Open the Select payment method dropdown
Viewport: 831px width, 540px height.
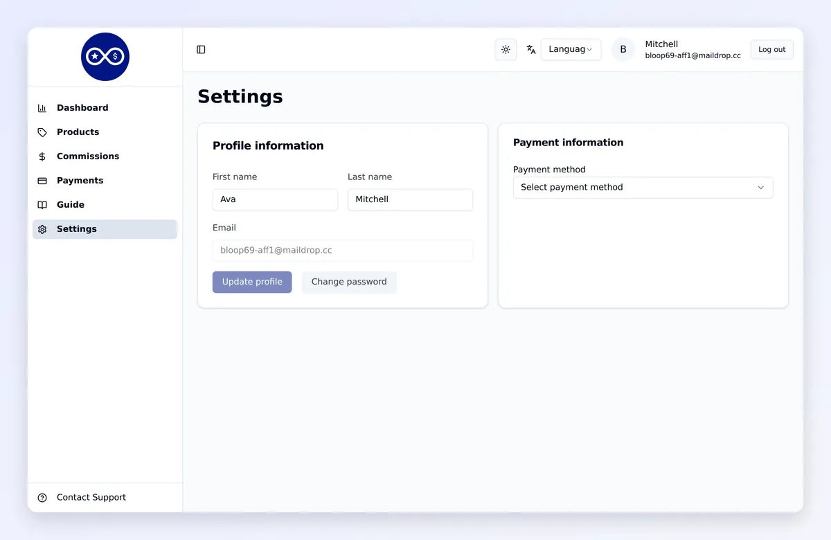tap(643, 188)
